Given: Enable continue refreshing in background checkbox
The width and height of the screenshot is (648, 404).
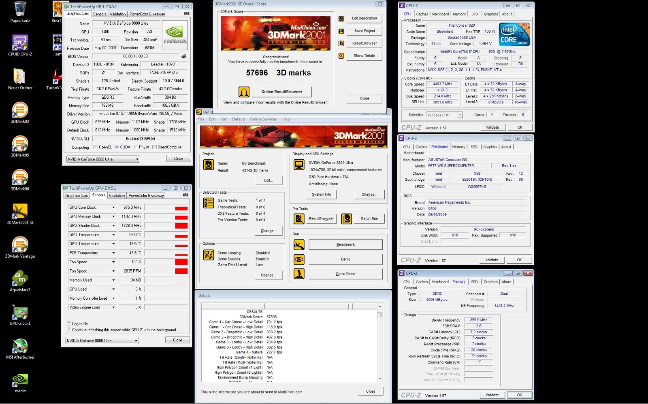Looking at the screenshot, I should [x=69, y=330].
